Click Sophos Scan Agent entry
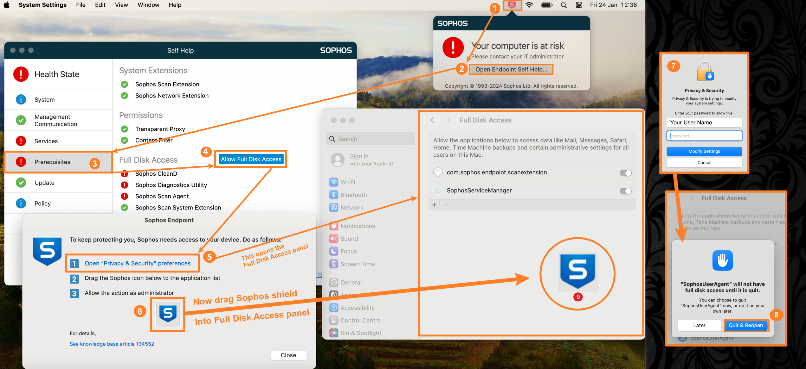Image resolution: width=806 pixels, height=369 pixels. point(162,196)
